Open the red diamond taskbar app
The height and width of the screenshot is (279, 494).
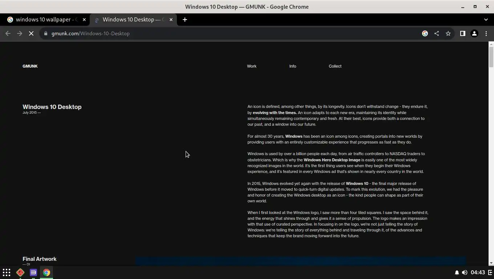pyautogui.click(x=20, y=272)
